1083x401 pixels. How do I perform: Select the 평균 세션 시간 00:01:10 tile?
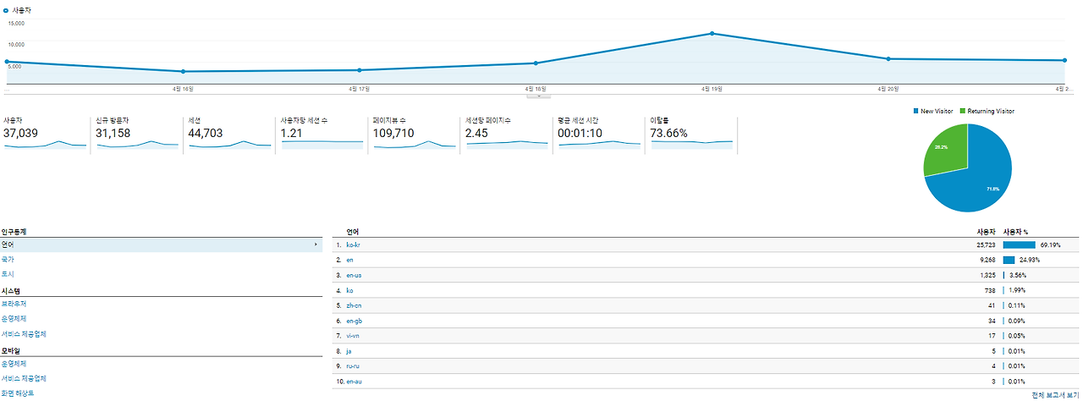coord(599,134)
